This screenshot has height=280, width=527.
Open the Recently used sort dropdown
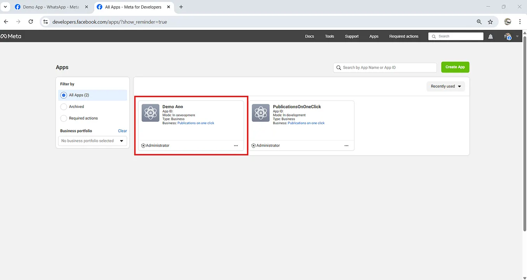click(445, 86)
